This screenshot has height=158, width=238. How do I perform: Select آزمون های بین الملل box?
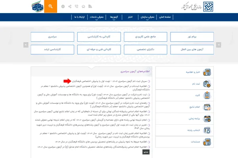tap(192, 50)
